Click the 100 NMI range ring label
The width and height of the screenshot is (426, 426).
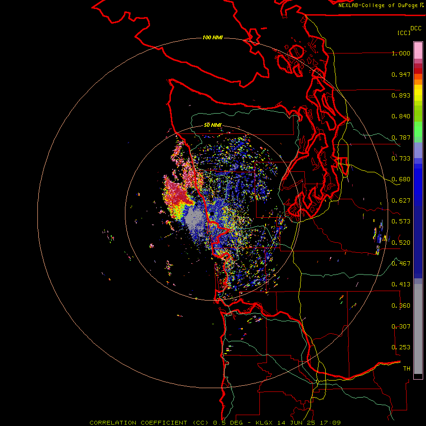(213, 37)
